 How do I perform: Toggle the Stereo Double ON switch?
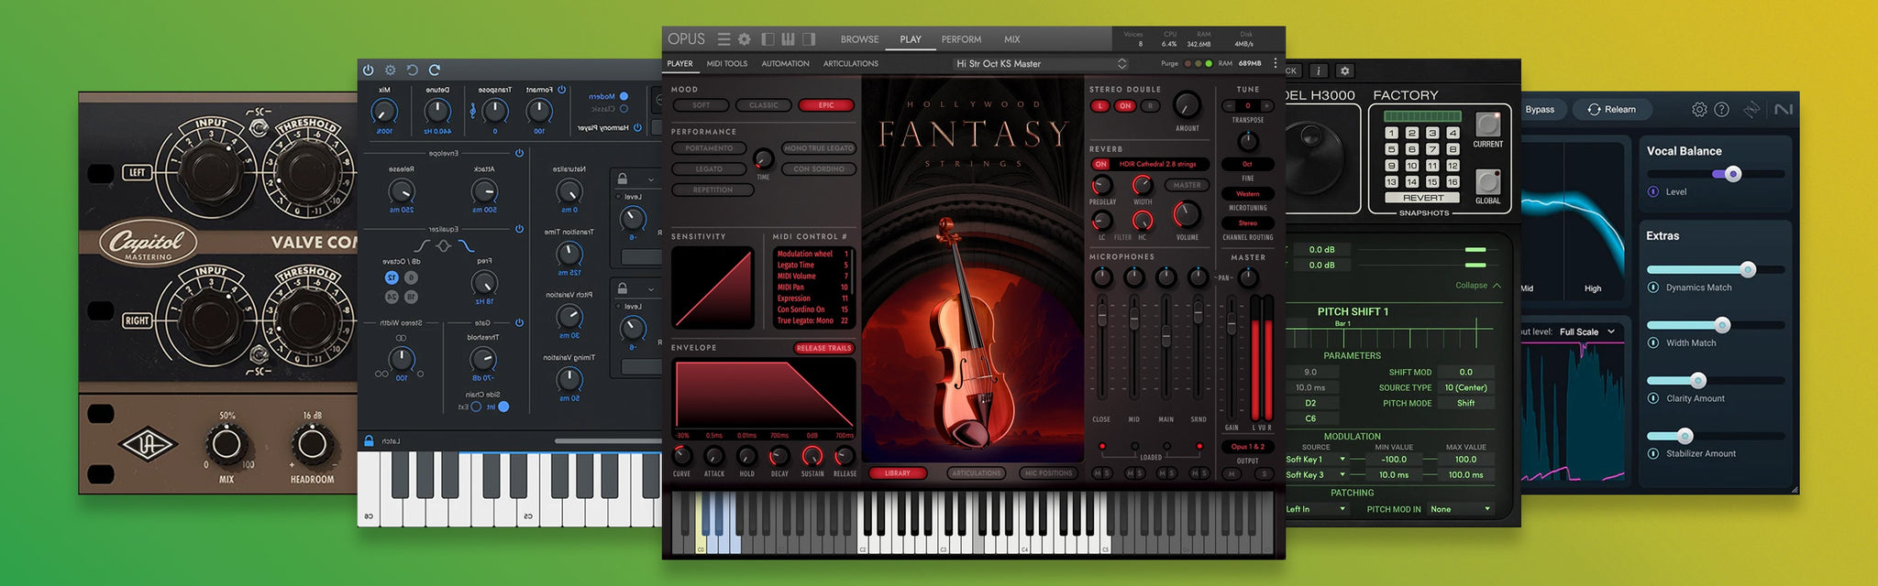click(x=1125, y=106)
